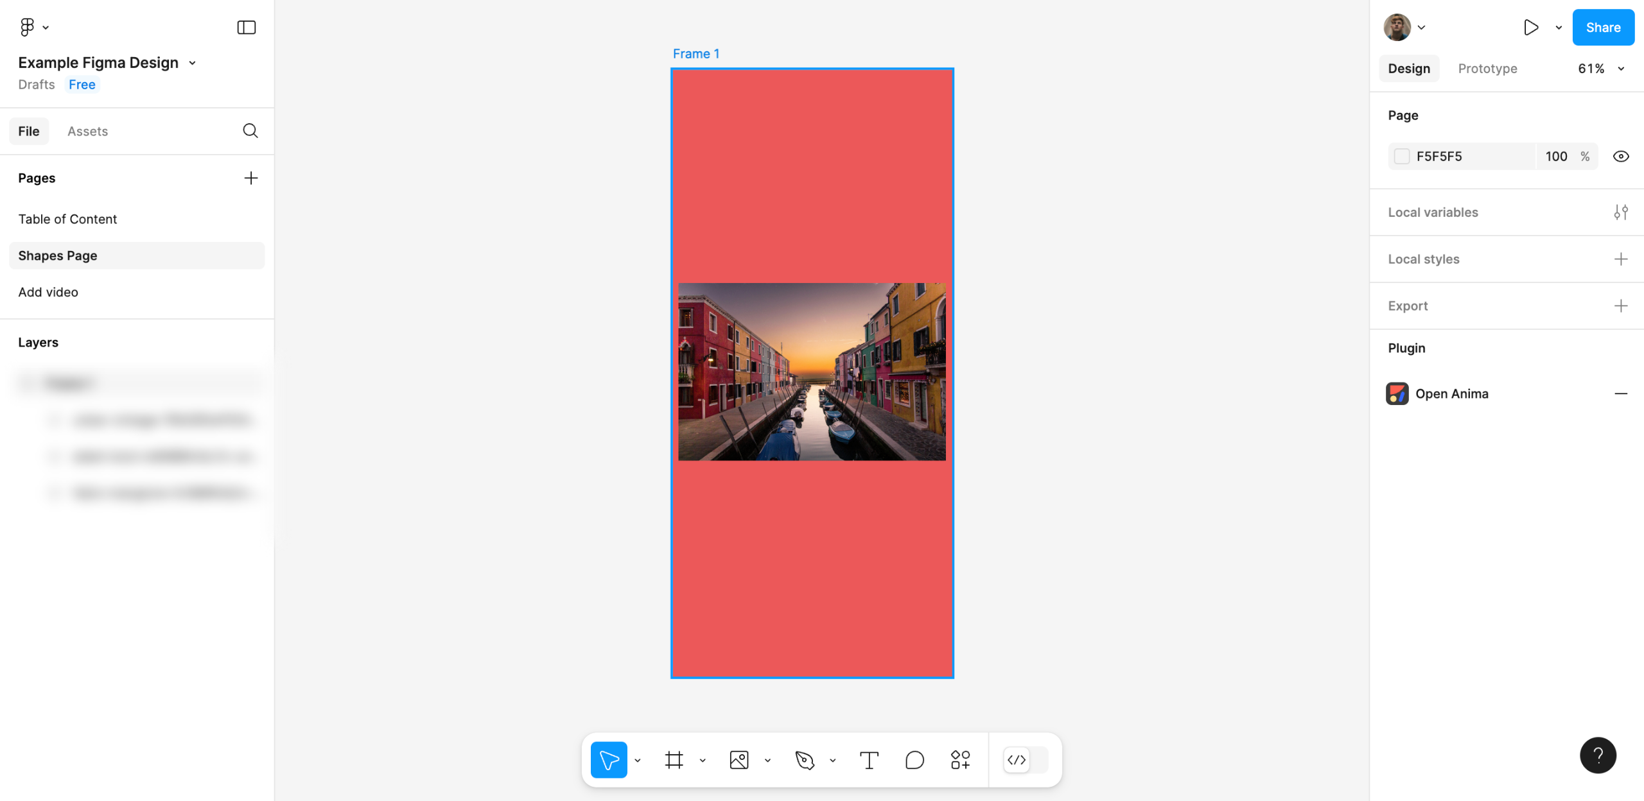Click the blue Share button
This screenshot has width=1644, height=801.
click(1603, 27)
